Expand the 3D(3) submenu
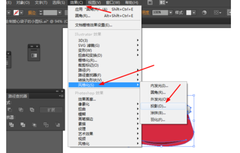Viewport: 240px width, 153px height. point(104,40)
